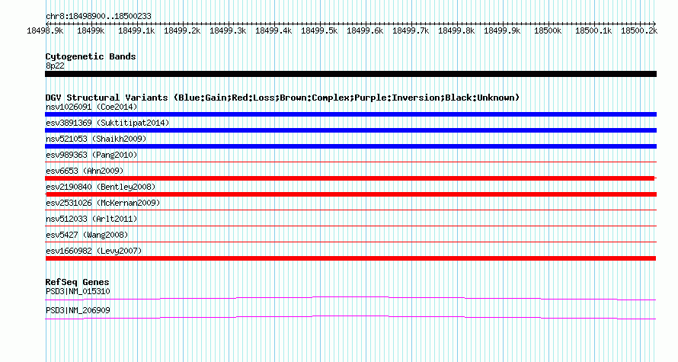Viewport: 678px width, 362px height.
Task: Click the 18499.5k ruler tick label
Action: pyautogui.click(x=319, y=30)
